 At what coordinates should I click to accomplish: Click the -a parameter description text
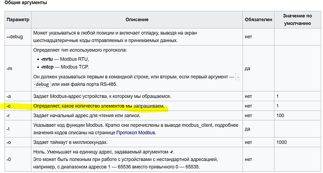pyautogui.click(x=102, y=96)
